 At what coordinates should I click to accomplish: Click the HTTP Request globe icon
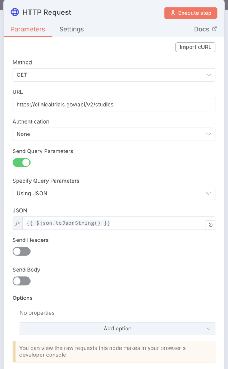pos(15,12)
